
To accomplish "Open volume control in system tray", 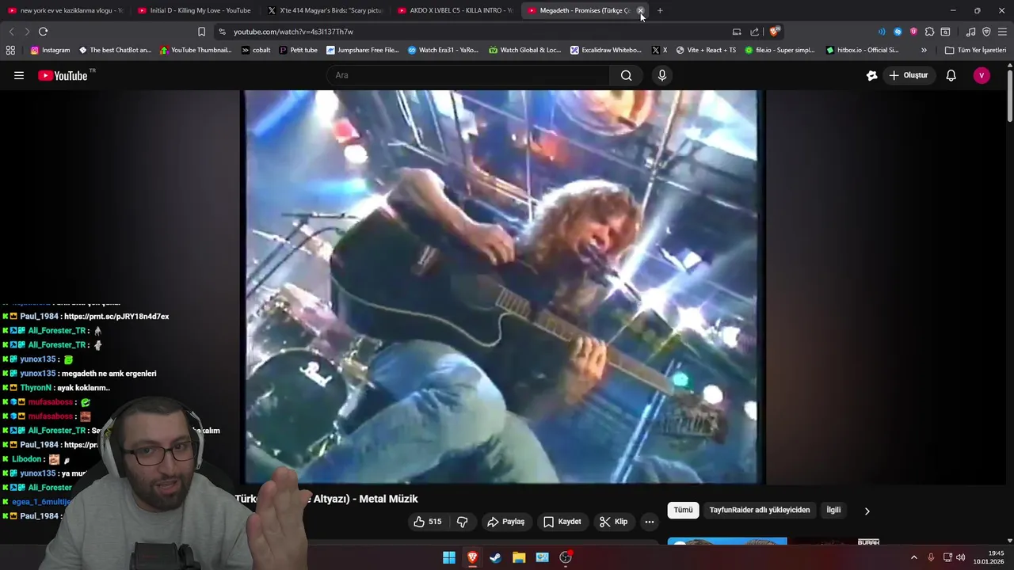I will (960, 557).
